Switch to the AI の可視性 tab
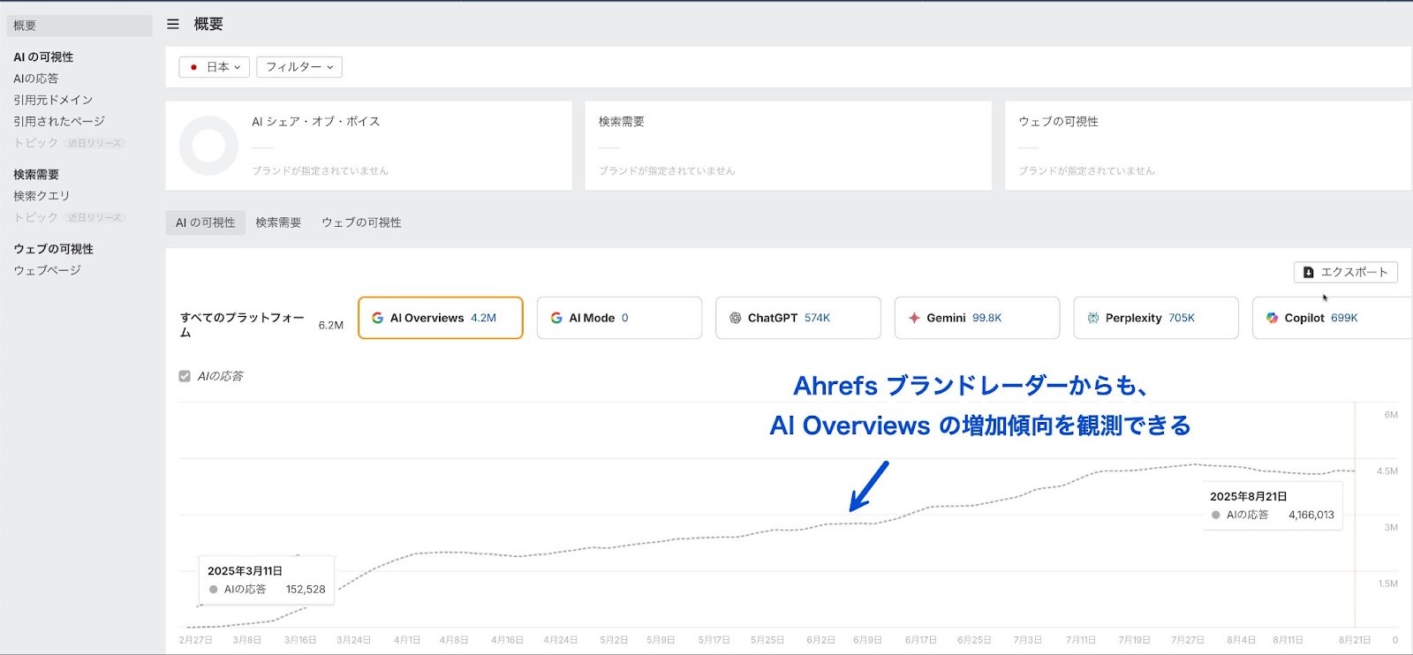Viewport: 1413px width, 655px height. (x=205, y=222)
